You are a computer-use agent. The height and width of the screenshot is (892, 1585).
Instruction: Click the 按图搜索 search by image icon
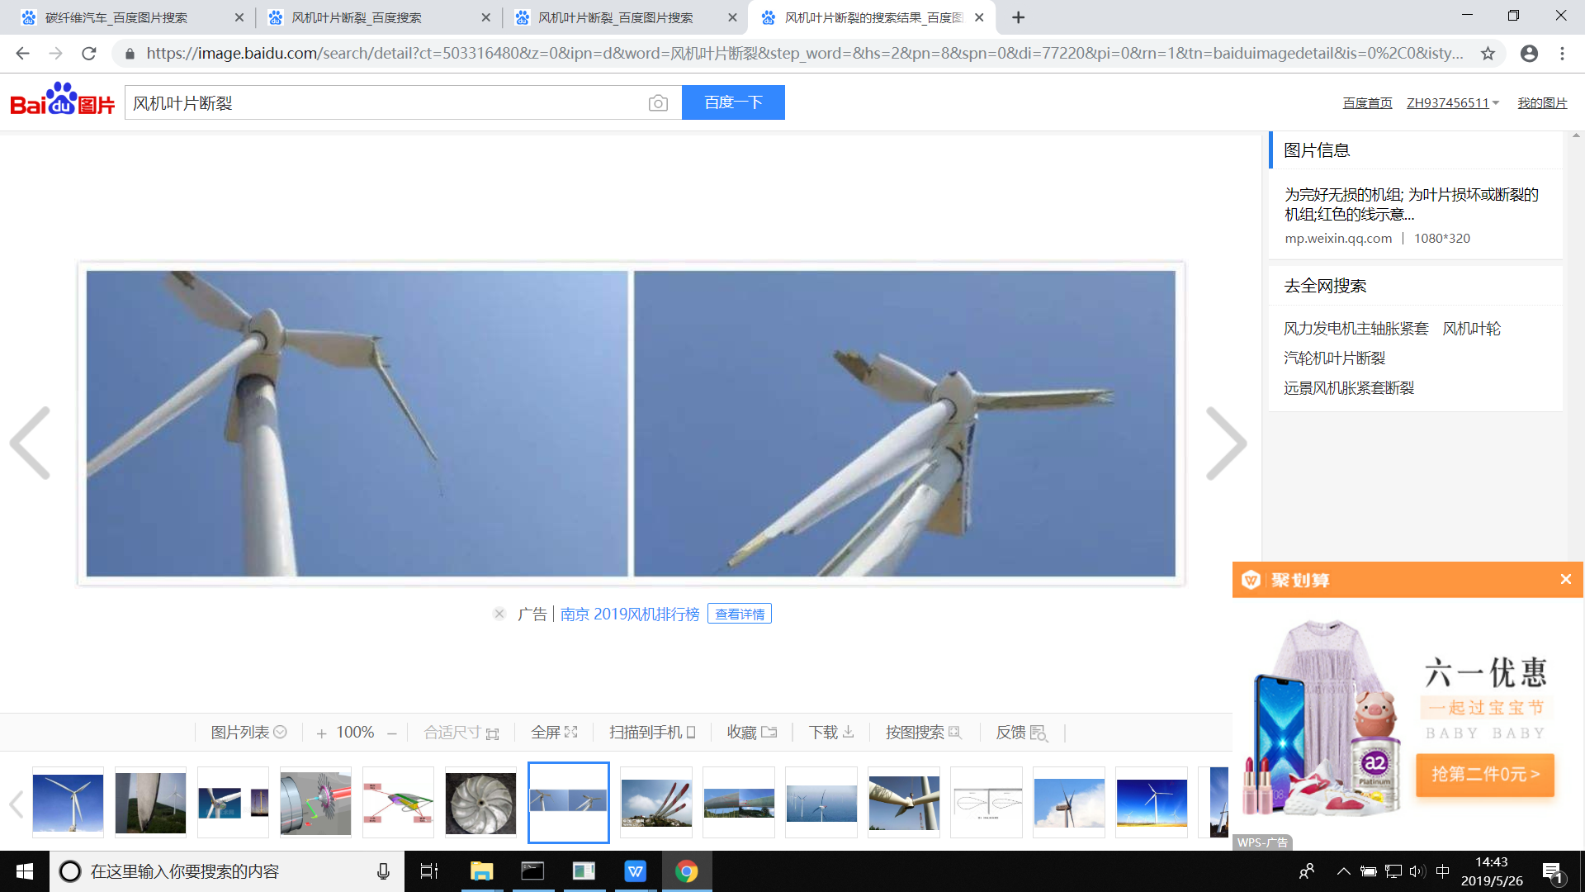point(955,732)
